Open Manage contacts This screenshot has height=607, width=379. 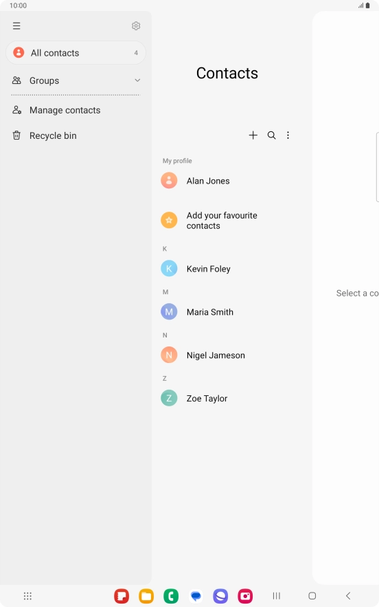tap(76, 110)
